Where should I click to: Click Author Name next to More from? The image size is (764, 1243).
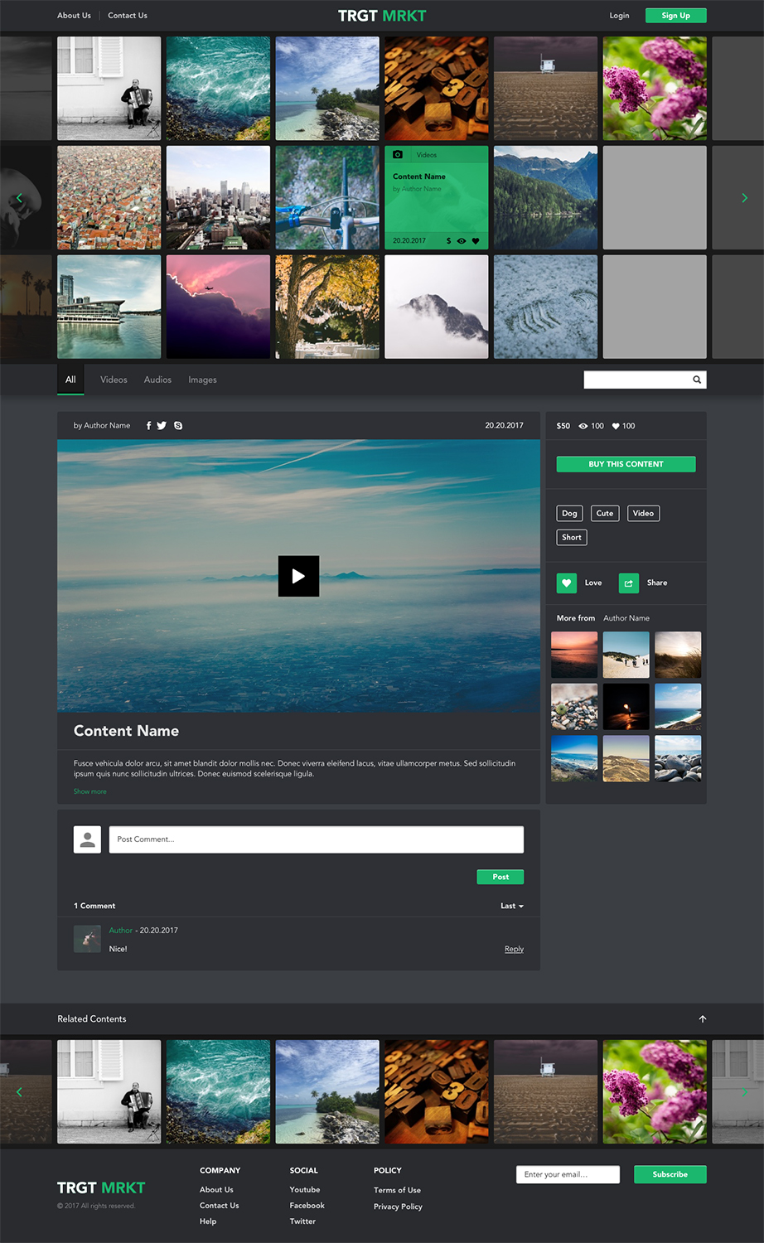click(x=626, y=618)
